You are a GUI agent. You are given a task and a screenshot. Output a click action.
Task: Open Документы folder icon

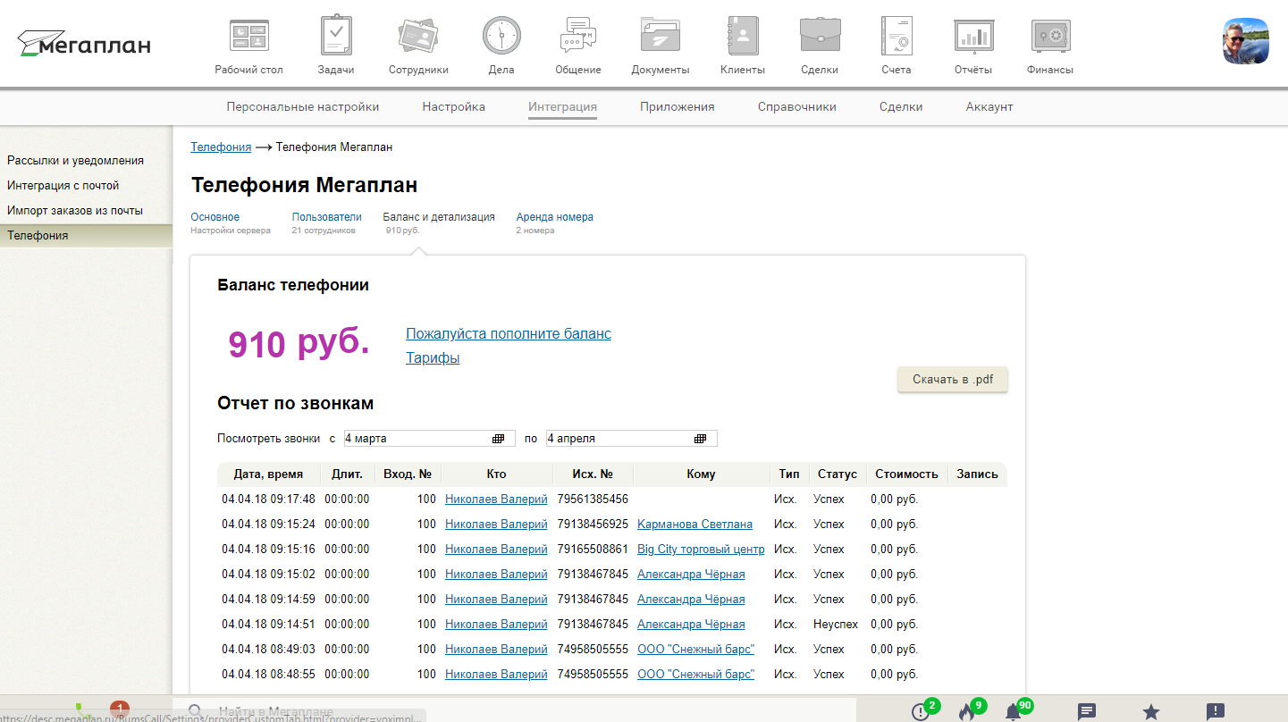pyautogui.click(x=661, y=37)
